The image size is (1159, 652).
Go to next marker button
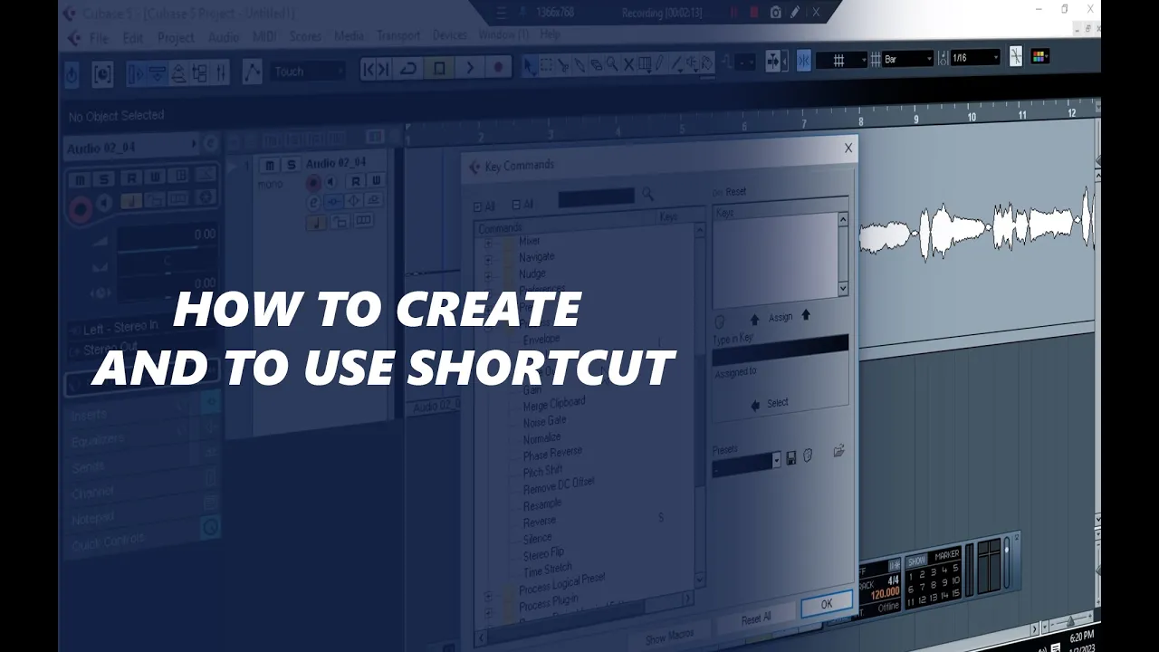pyautogui.click(x=383, y=70)
